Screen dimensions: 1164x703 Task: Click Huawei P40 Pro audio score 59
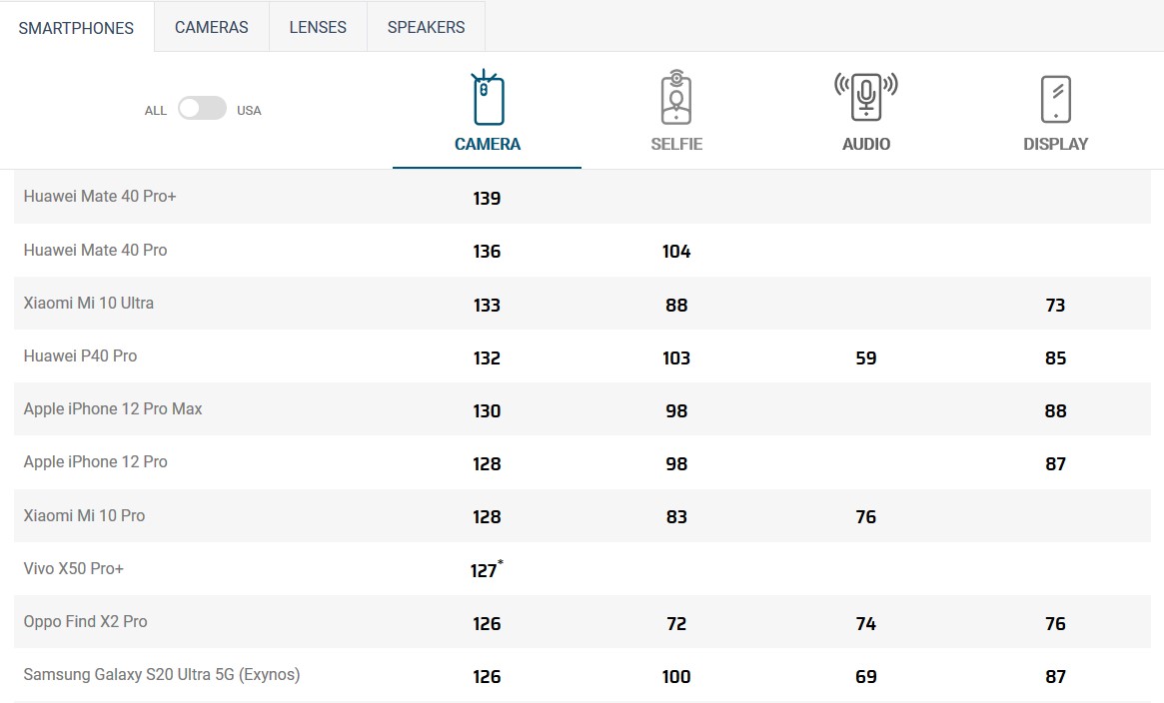865,357
